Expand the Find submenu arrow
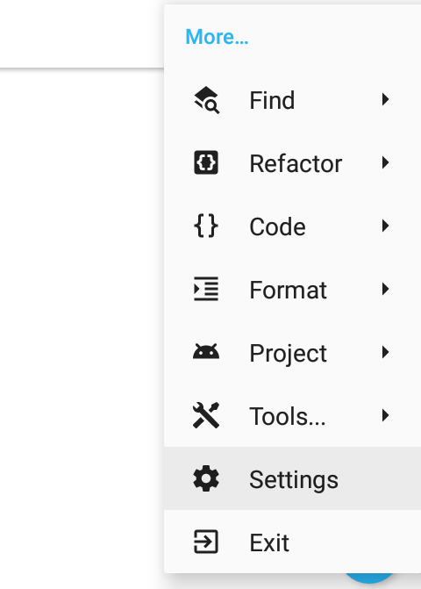Screen dimensions: 421x589 385,99
